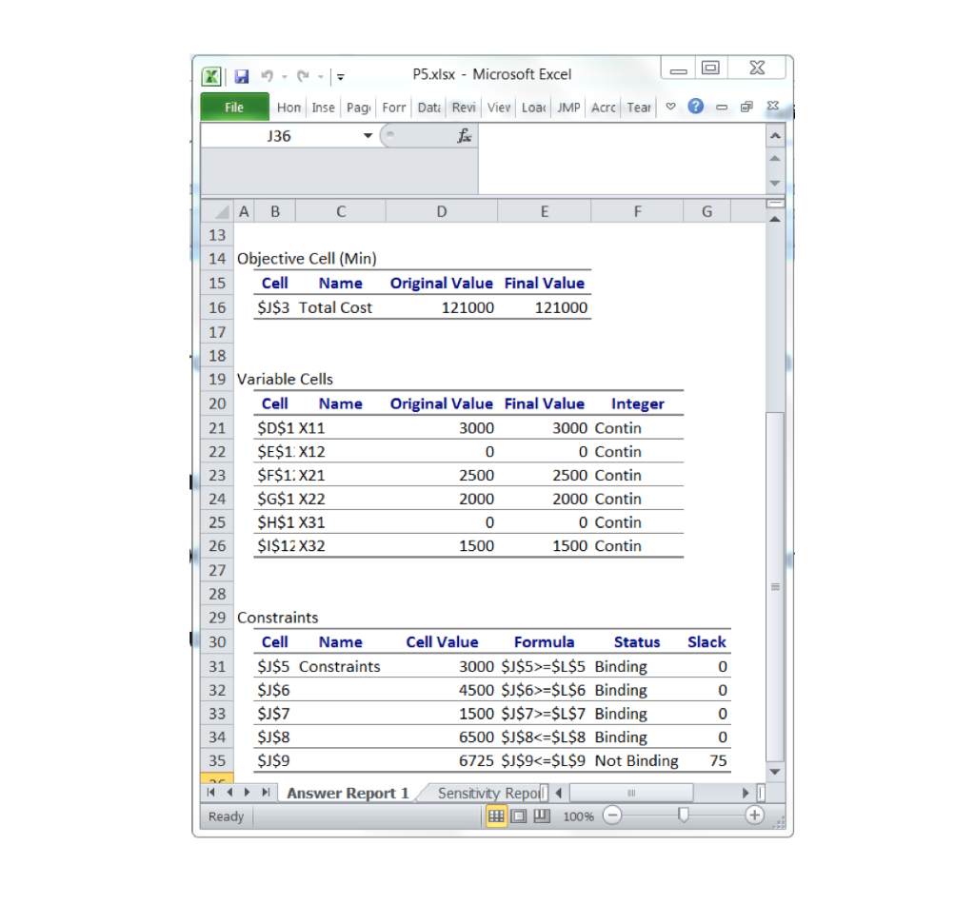Screen dimensions: 975x904
Task: Click the horizontal scrollbar left arrow
Action: 558,793
